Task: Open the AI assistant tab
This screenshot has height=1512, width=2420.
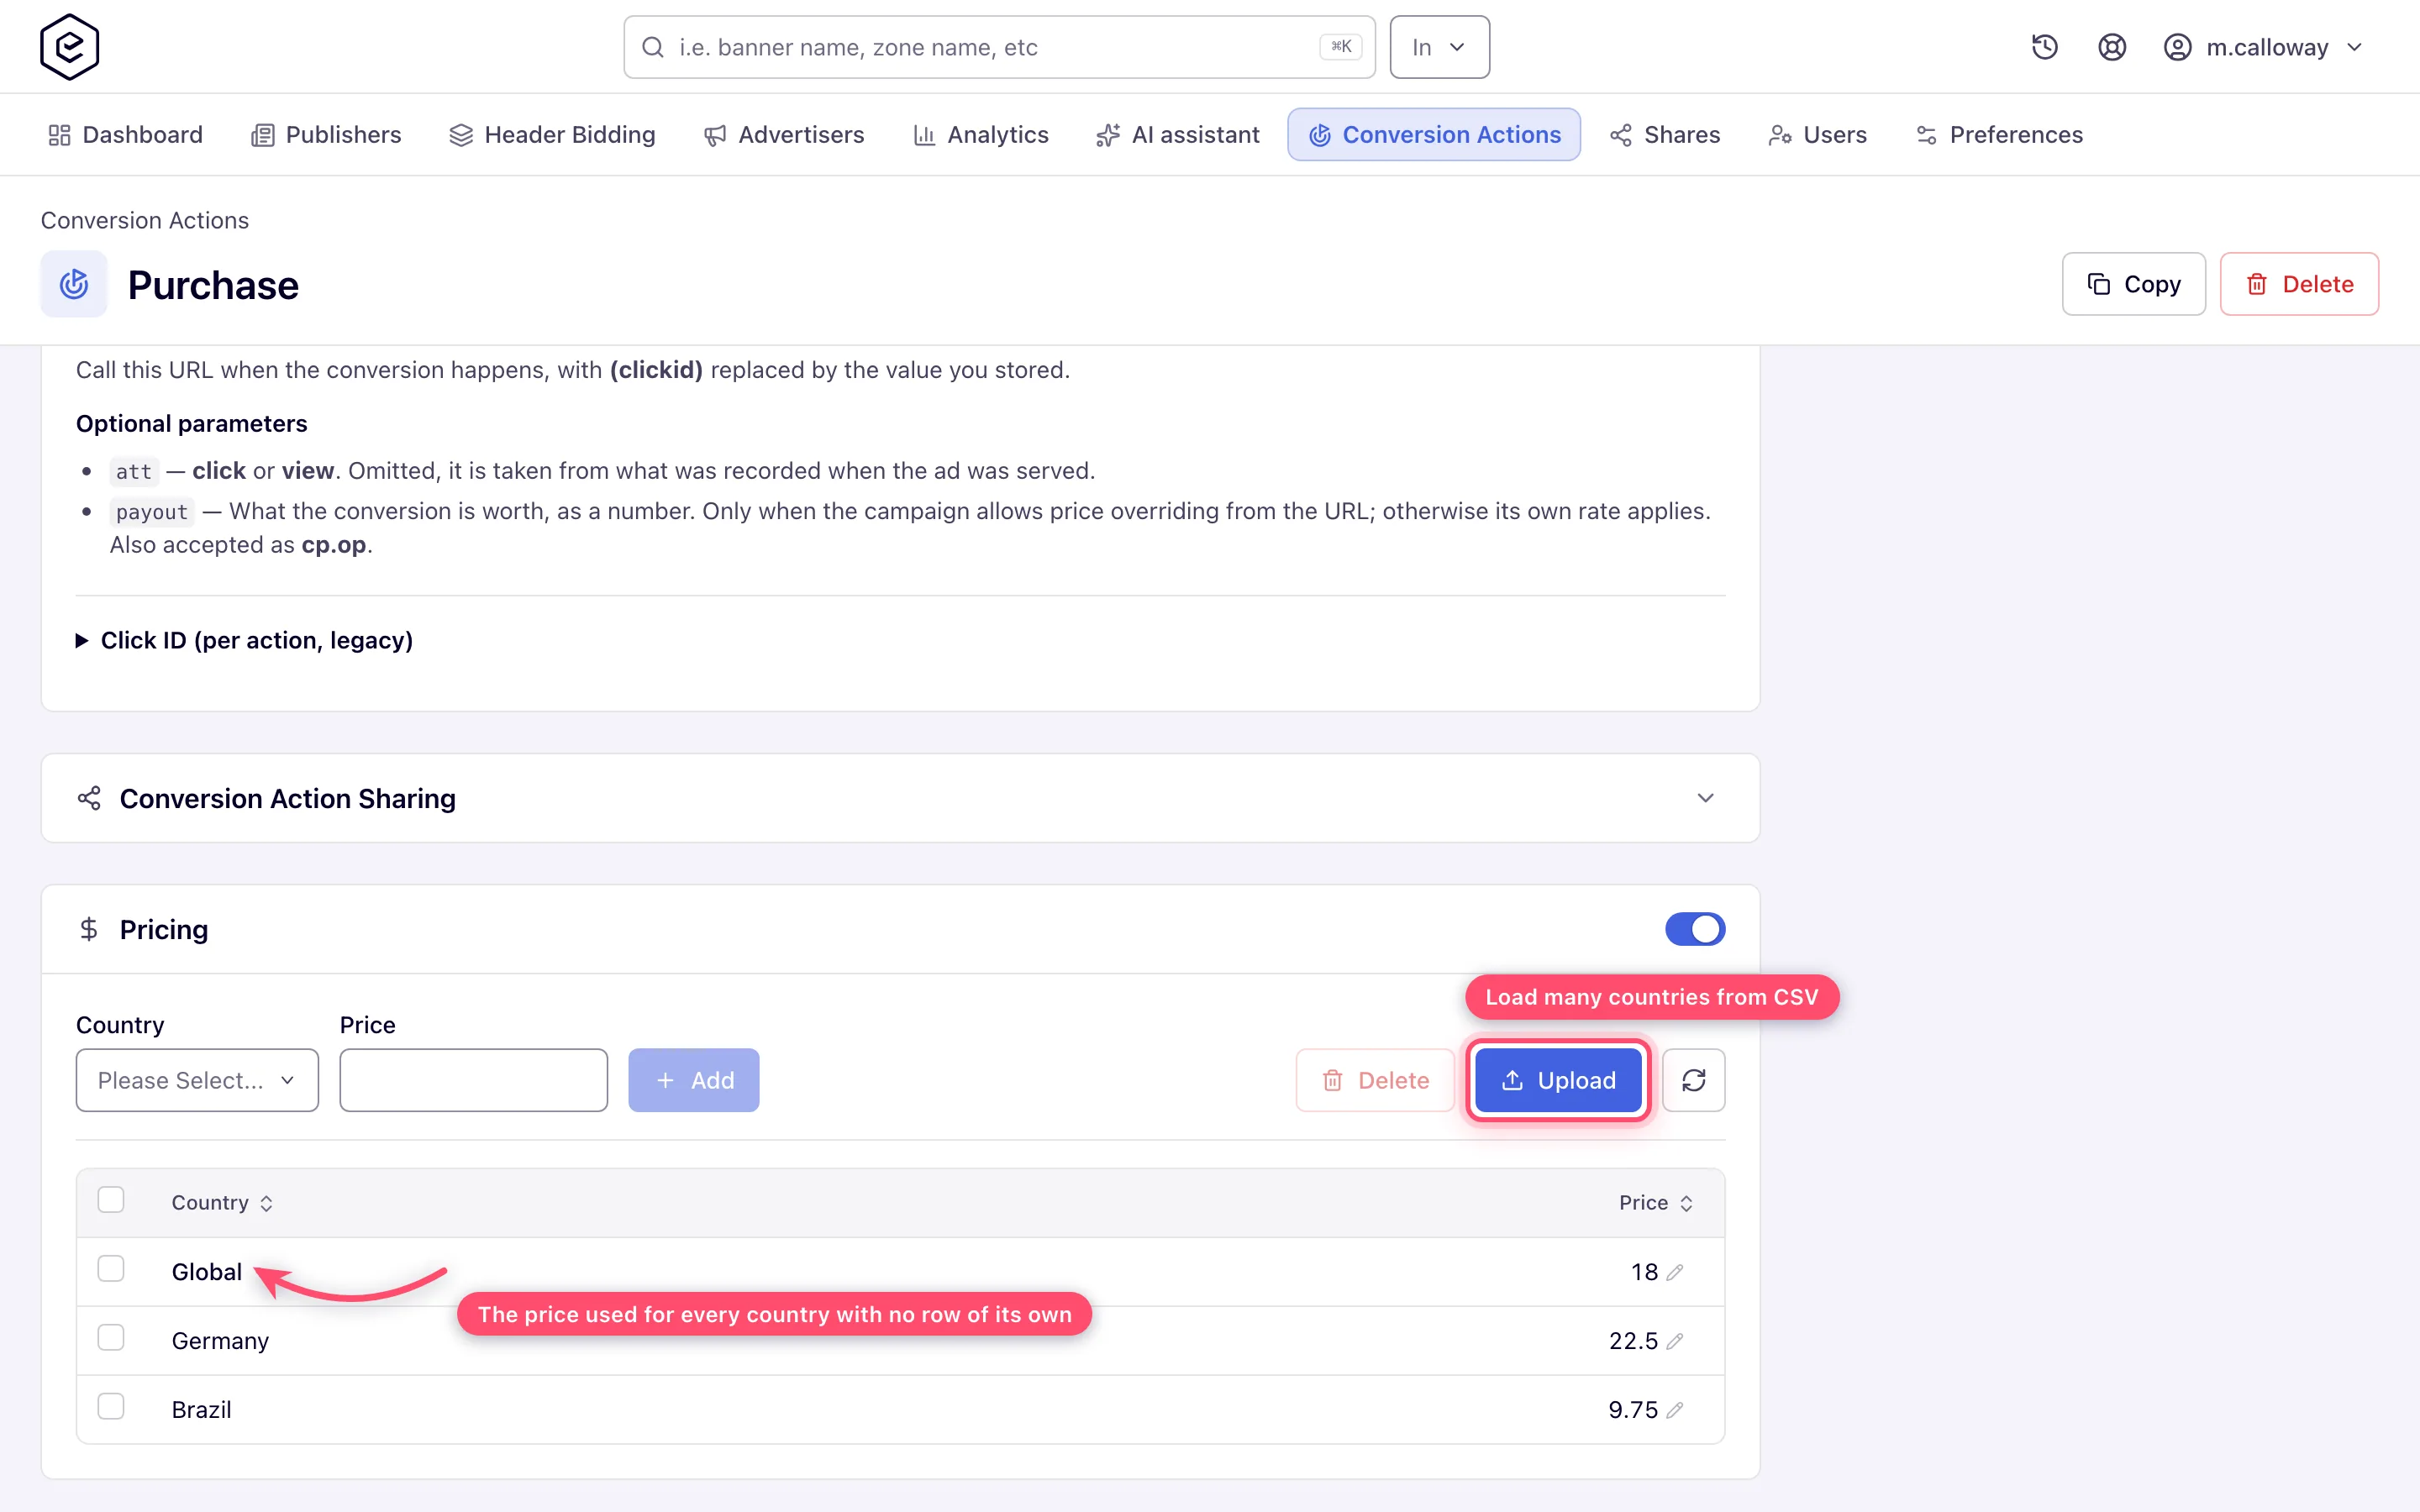Action: (1177, 134)
